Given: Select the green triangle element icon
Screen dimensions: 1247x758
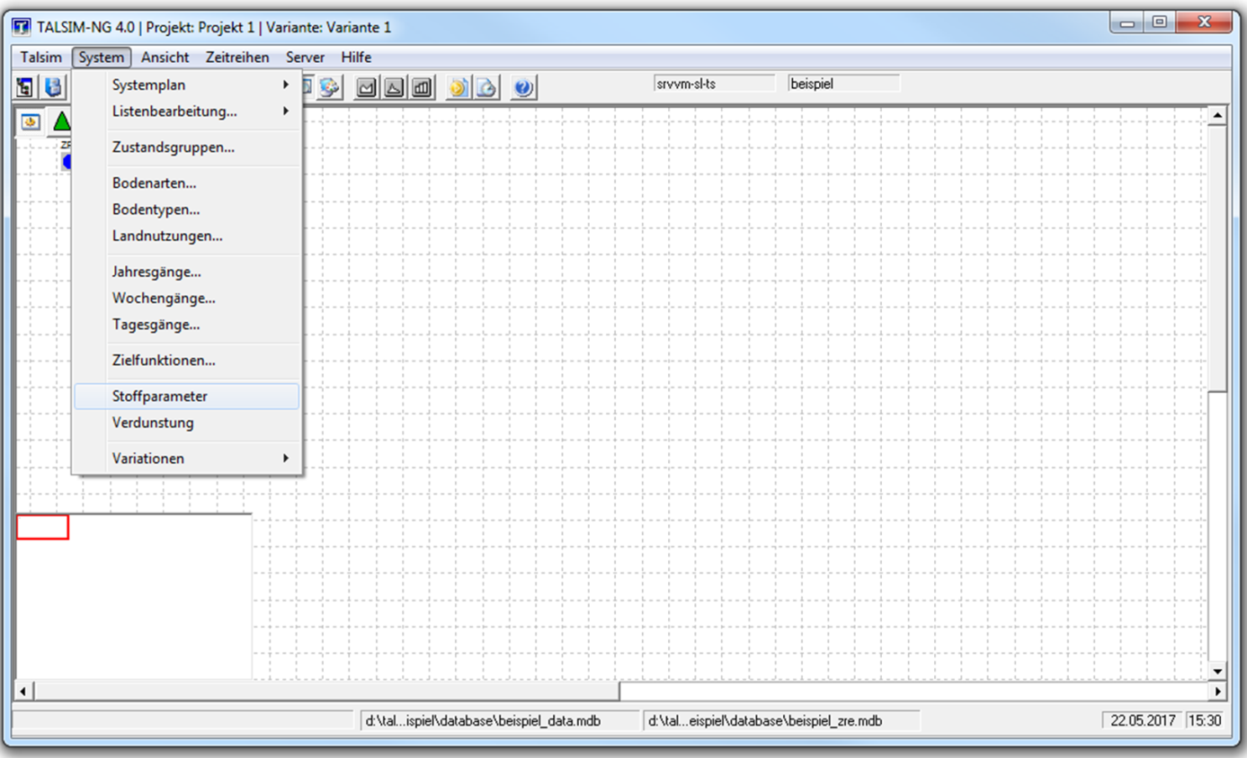Looking at the screenshot, I should pos(61,121).
